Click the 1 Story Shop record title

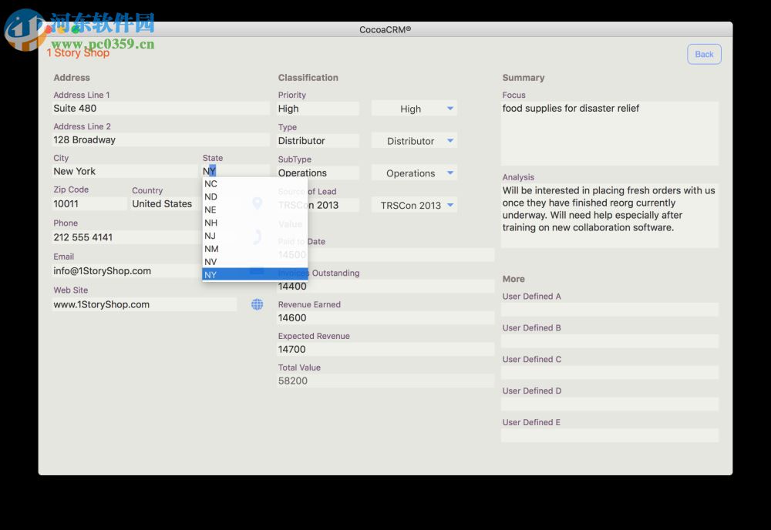pyautogui.click(x=79, y=52)
